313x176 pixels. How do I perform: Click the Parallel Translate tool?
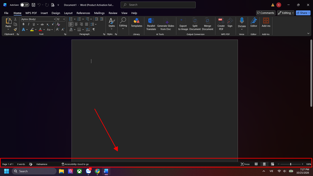[x=151, y=24]
